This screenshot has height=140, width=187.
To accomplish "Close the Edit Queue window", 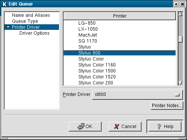I will [183, 4].
